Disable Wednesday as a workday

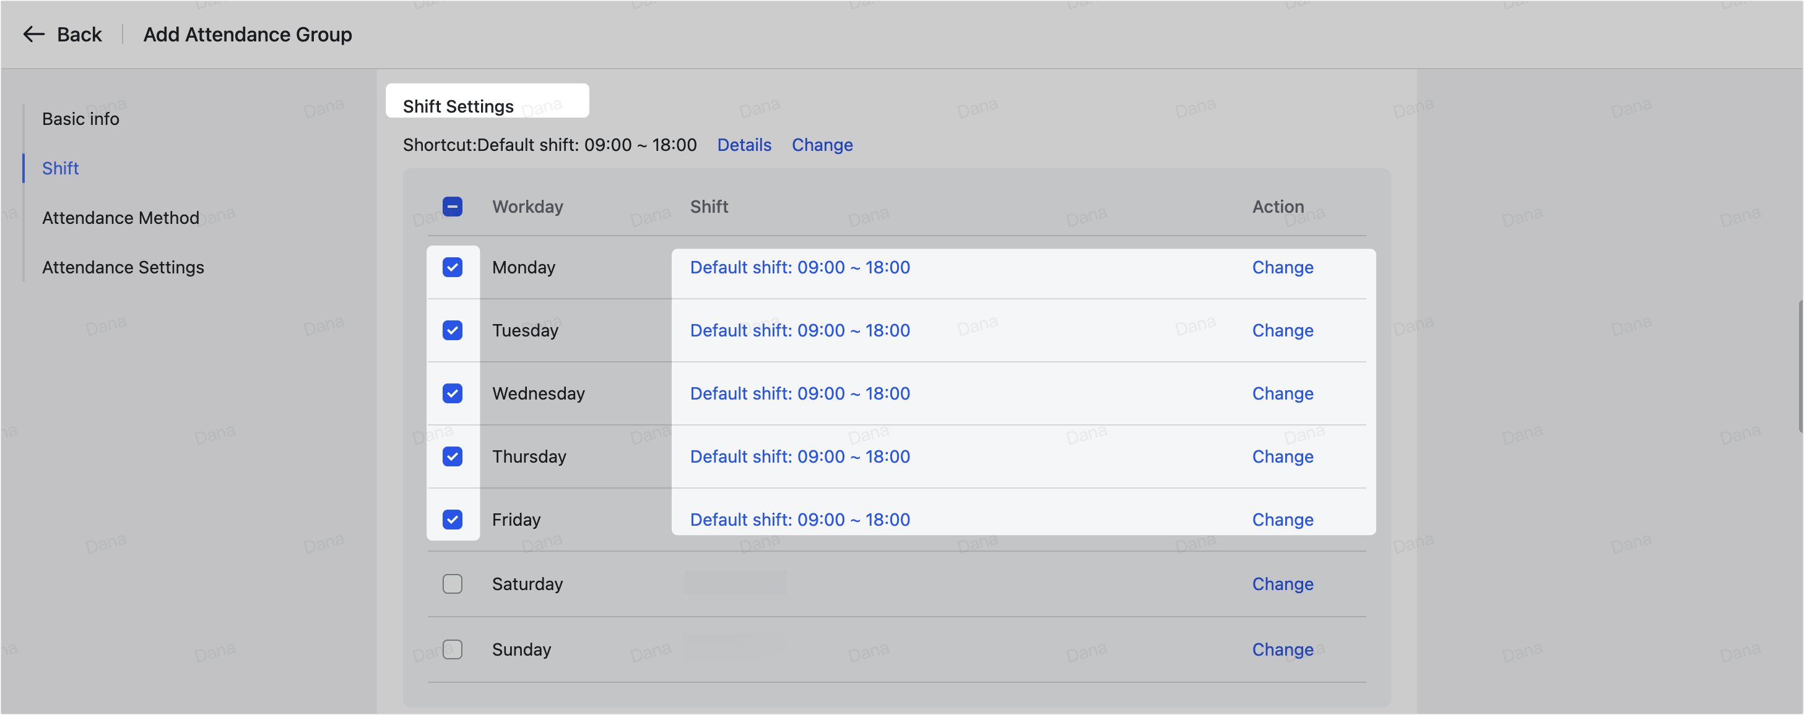coord(453,393)
